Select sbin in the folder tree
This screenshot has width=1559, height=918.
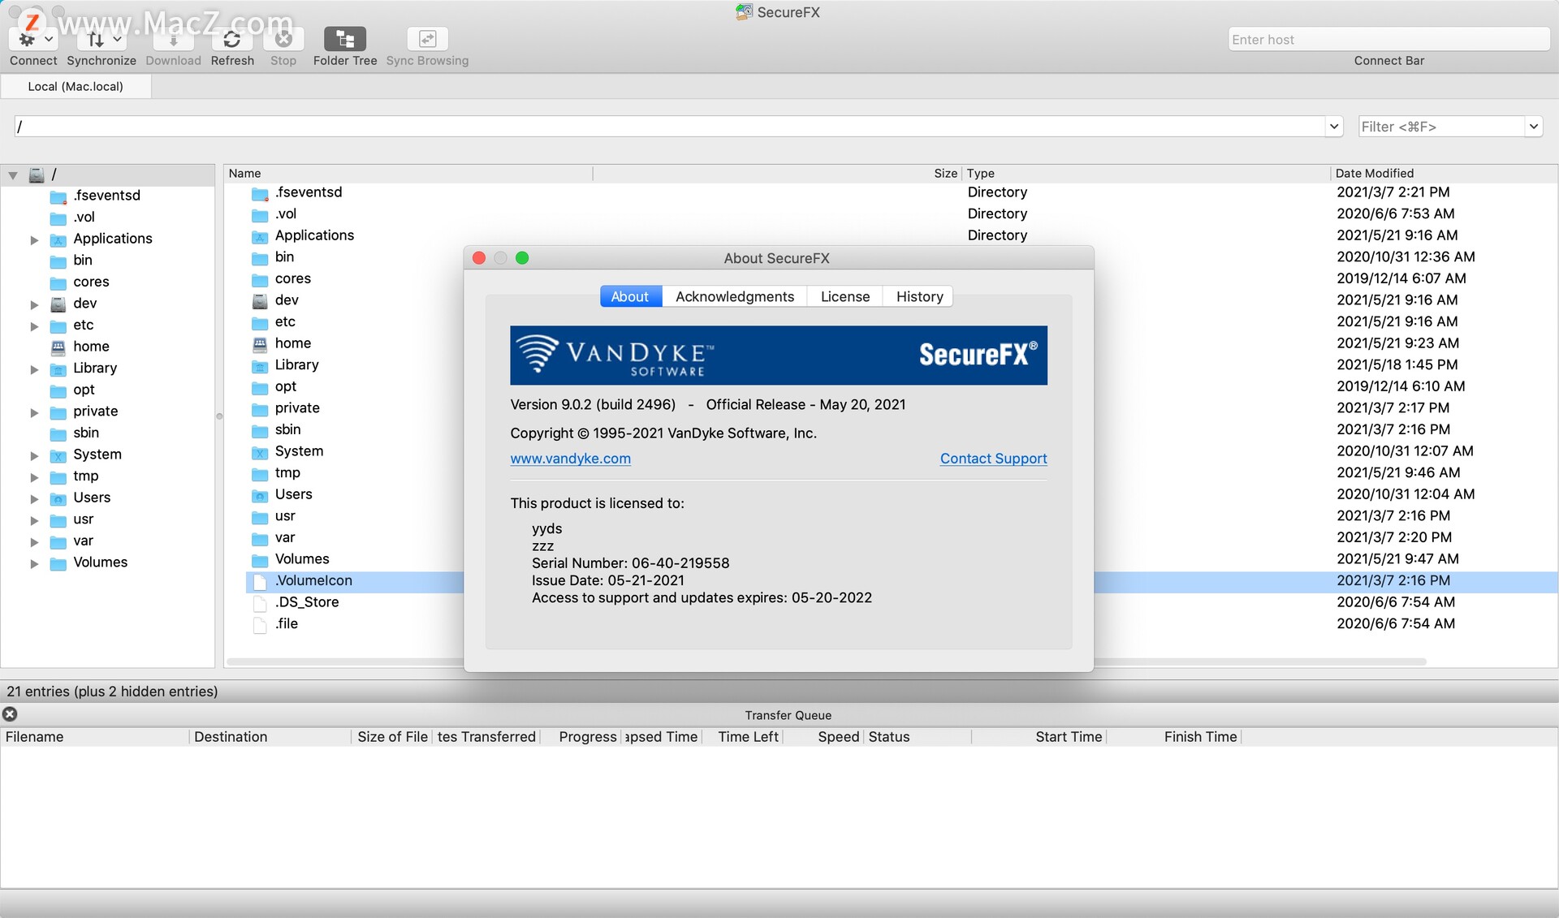(86, 433)
